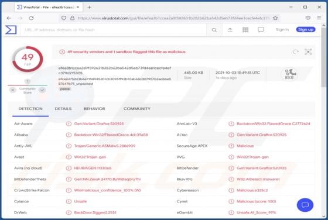
Task: Open the similar files graph icon
Action: coord(308,51)
